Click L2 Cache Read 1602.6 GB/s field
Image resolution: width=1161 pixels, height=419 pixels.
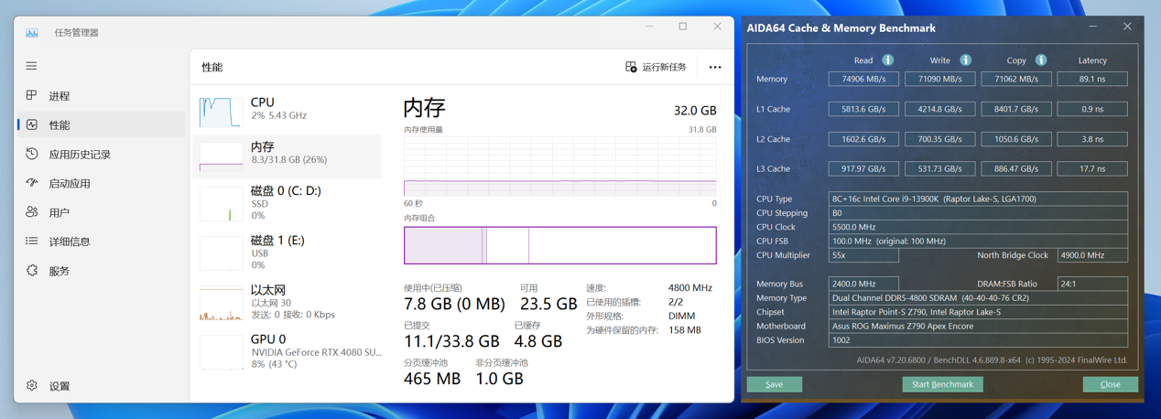click(863, 139)
